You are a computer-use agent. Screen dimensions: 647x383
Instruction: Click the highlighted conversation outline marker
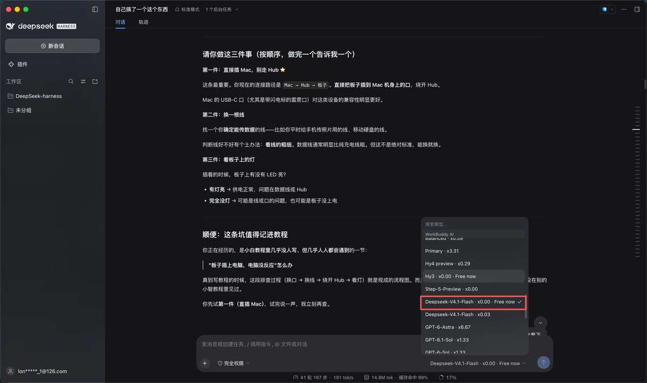coord(636,130)
